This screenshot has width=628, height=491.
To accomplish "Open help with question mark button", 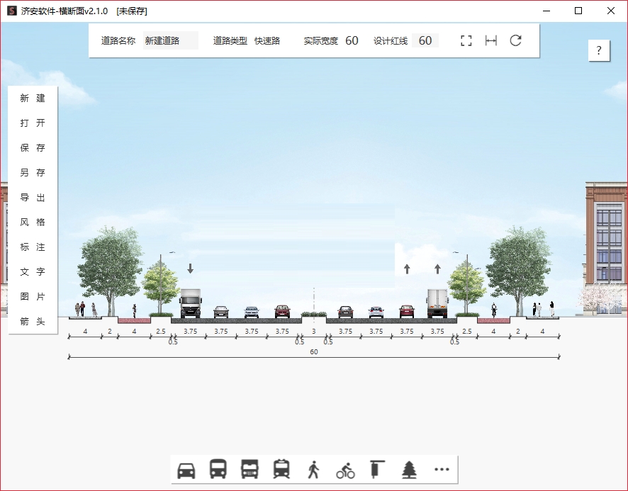I will (599, 50).
